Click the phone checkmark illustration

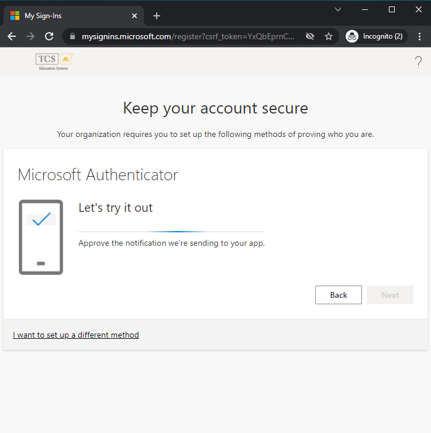point(41,237)
